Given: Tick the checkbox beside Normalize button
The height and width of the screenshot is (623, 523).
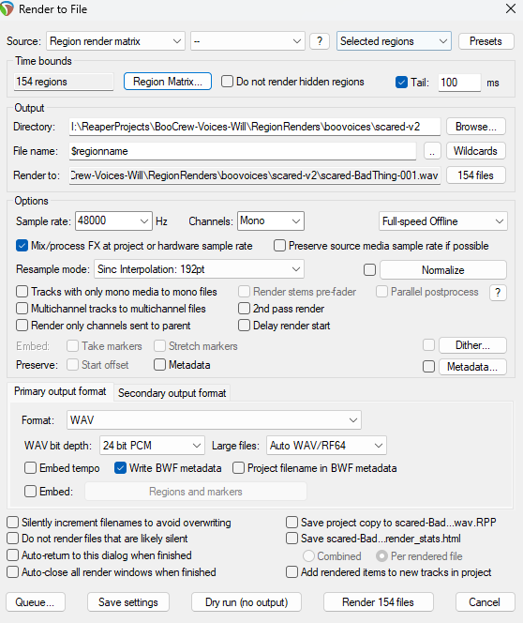Looking at the screenshot, I should pyautogui.click(x=370, y=270).
